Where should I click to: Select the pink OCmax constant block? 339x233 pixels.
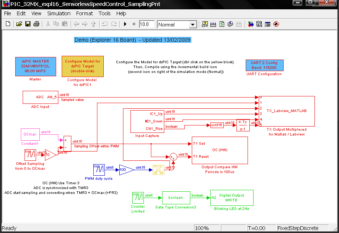pyautogui.click(x=30, y=134)
